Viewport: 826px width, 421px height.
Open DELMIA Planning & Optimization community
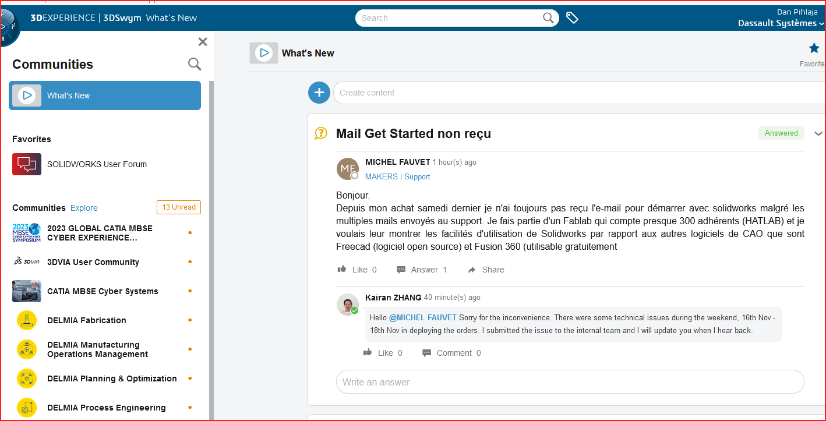point(112,378)
